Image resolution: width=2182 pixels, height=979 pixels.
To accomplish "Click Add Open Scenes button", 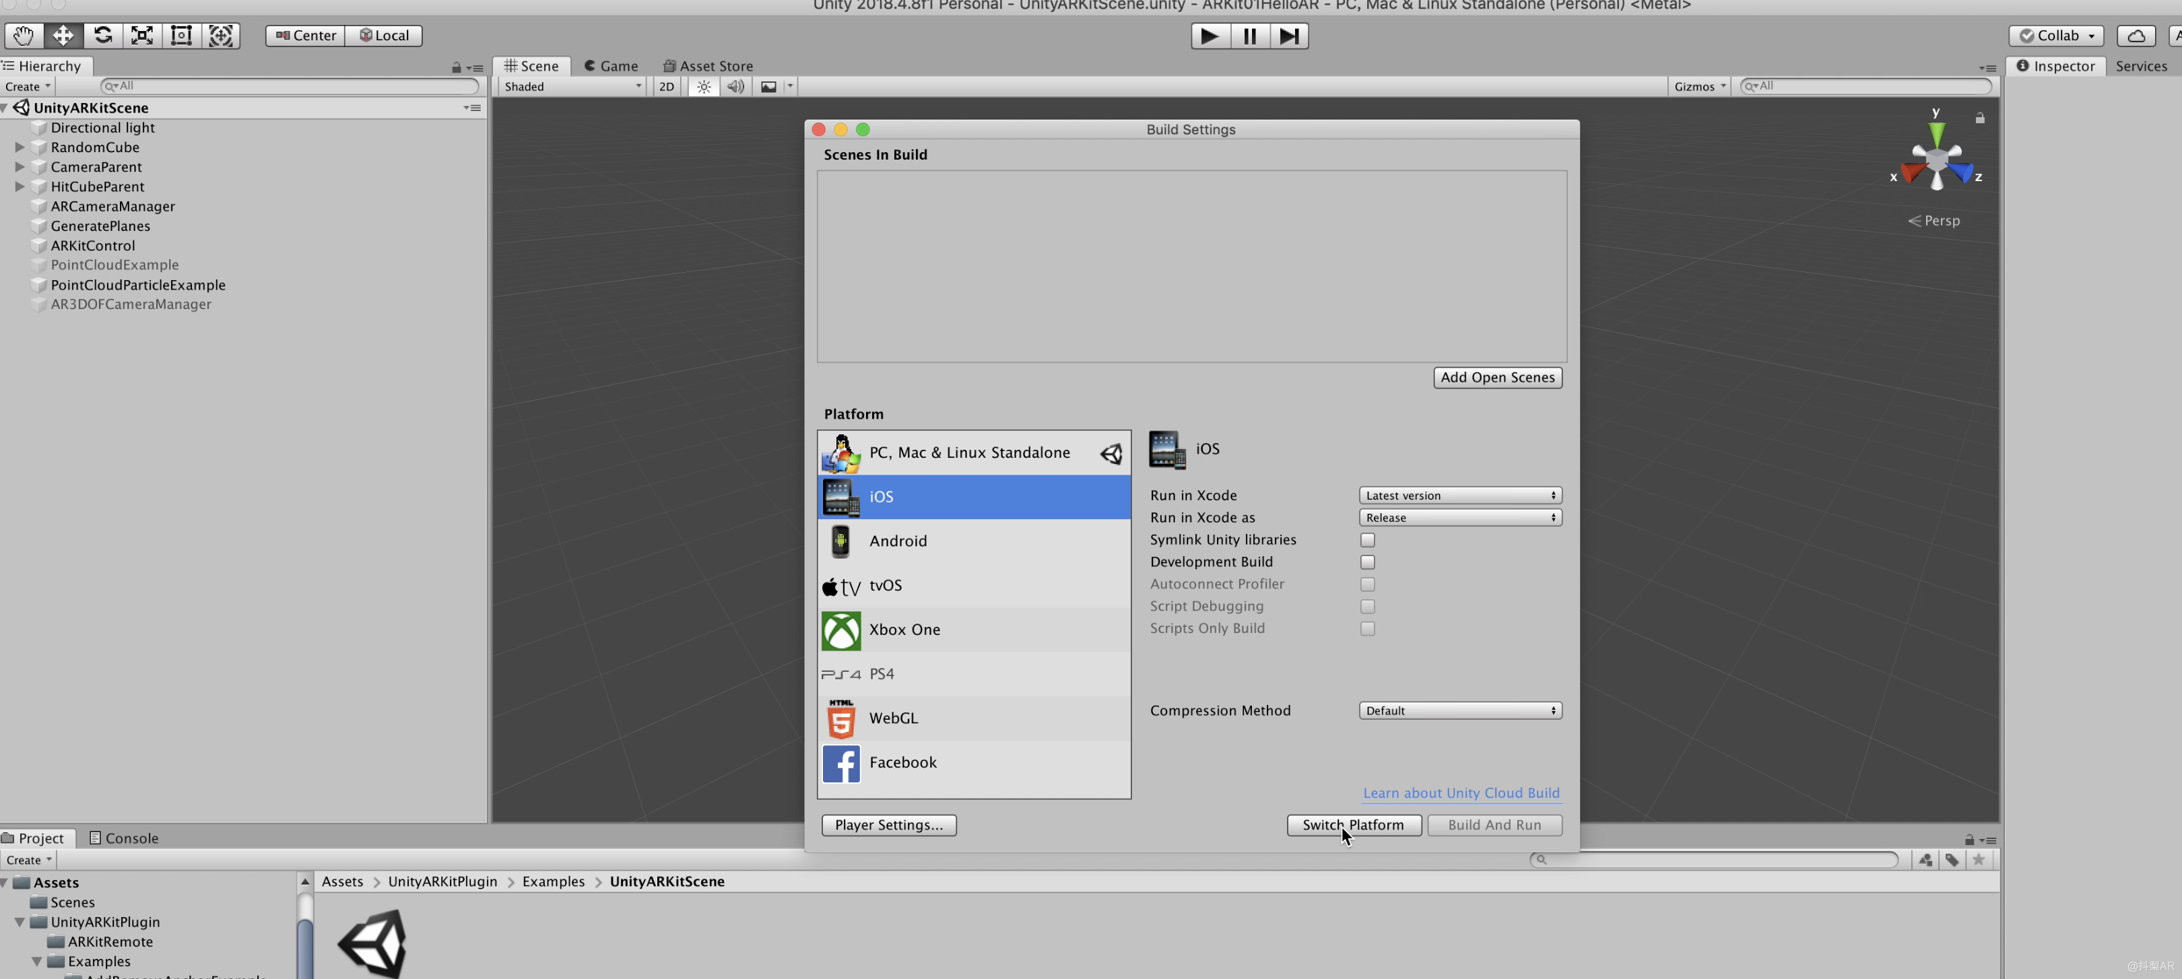I will point(1496,378).
